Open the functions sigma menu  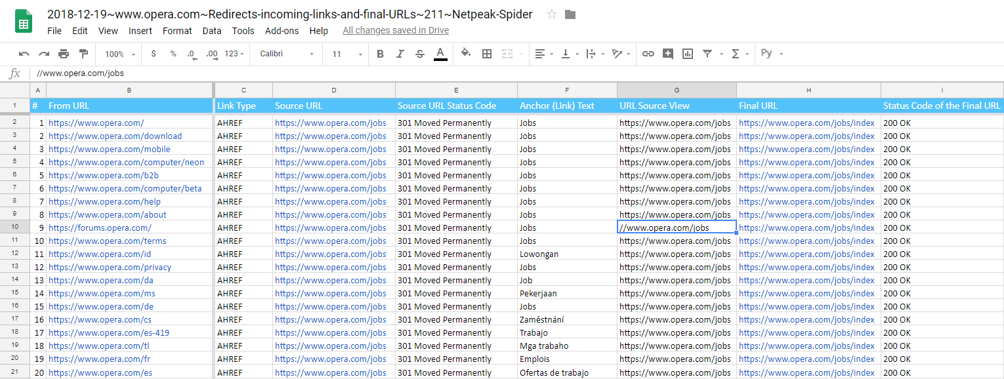point(740,54)
